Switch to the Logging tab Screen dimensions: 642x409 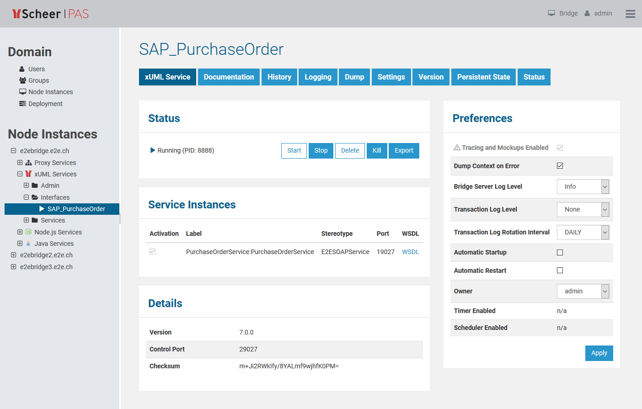pyautogui.click(x=318, y=77)
